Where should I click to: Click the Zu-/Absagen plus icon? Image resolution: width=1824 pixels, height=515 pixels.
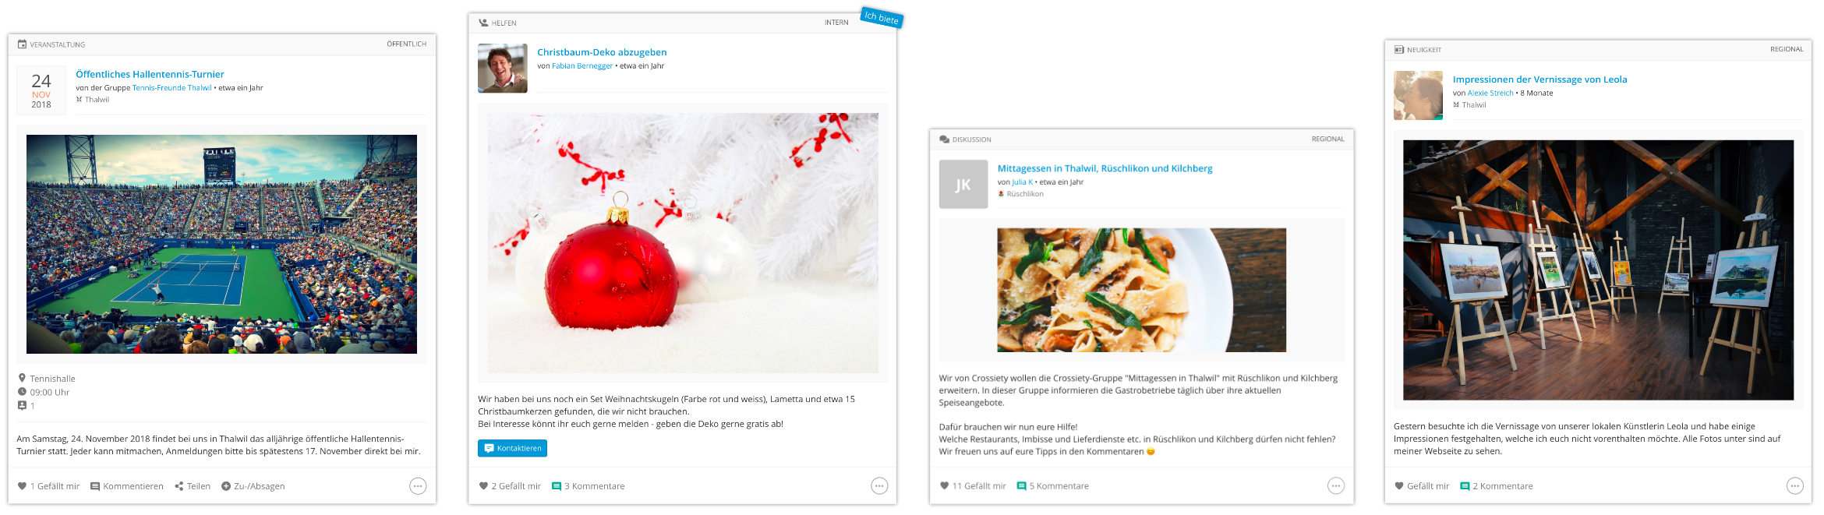click(x=226, y=486)
